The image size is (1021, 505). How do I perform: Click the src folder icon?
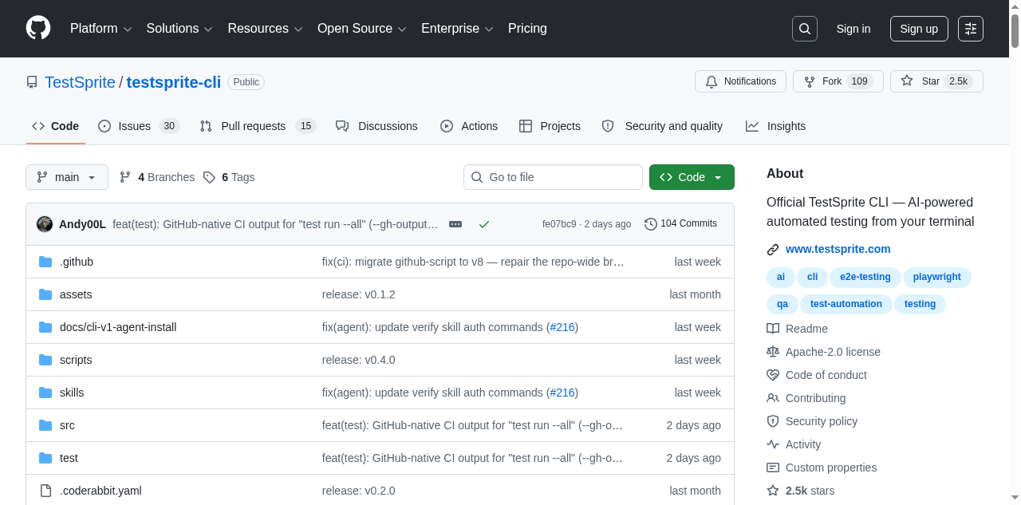coord(45,425)
